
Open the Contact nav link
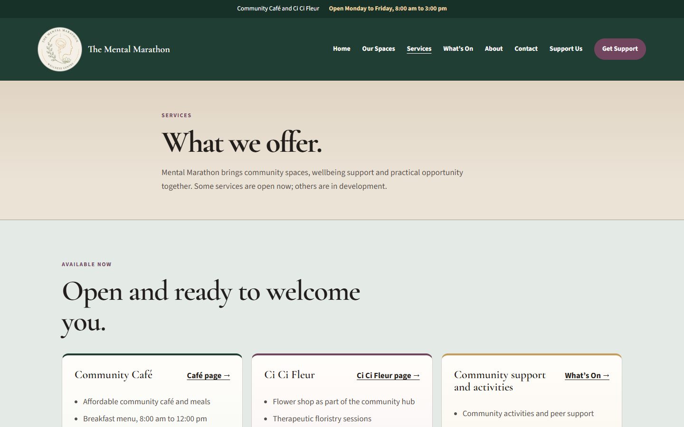tap(526, 49)
